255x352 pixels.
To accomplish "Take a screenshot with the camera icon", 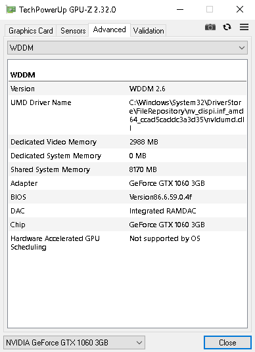I will pyautogui.click(x=210, y=27).
